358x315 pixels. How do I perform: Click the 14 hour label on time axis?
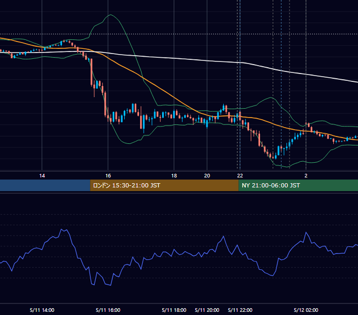pos(42,176)
